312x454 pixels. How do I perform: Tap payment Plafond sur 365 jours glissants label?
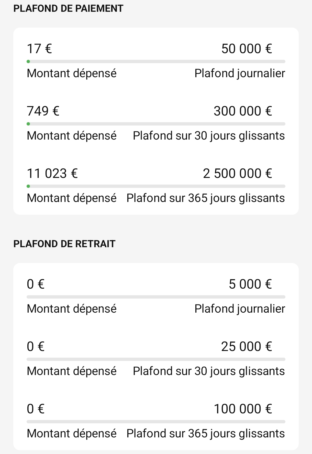206,198
